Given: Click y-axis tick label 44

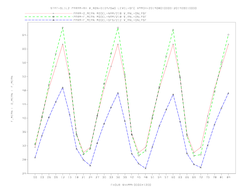Looking at the screenshot, I should pos(24,104).
